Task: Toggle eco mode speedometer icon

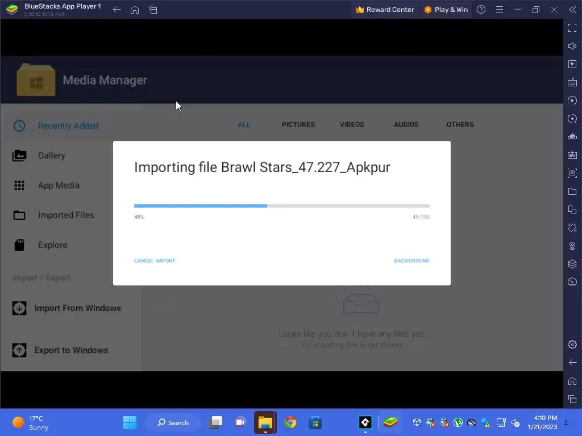Action: coord(572,282)
